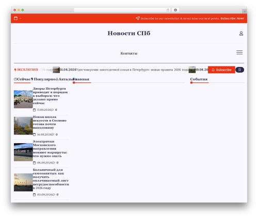This screenshot has width=258, height=218.
Task: Click the ЭКСКЛЮЗИВ ticker label
Action: point(26,70)
